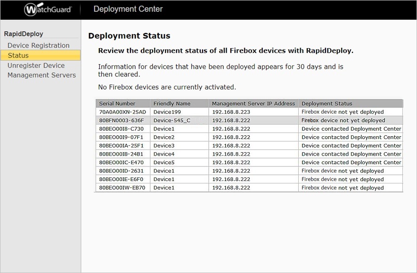The image size is (417, 273).
Task: Click the Management Server IP Address header
Action: coord(253,103)
